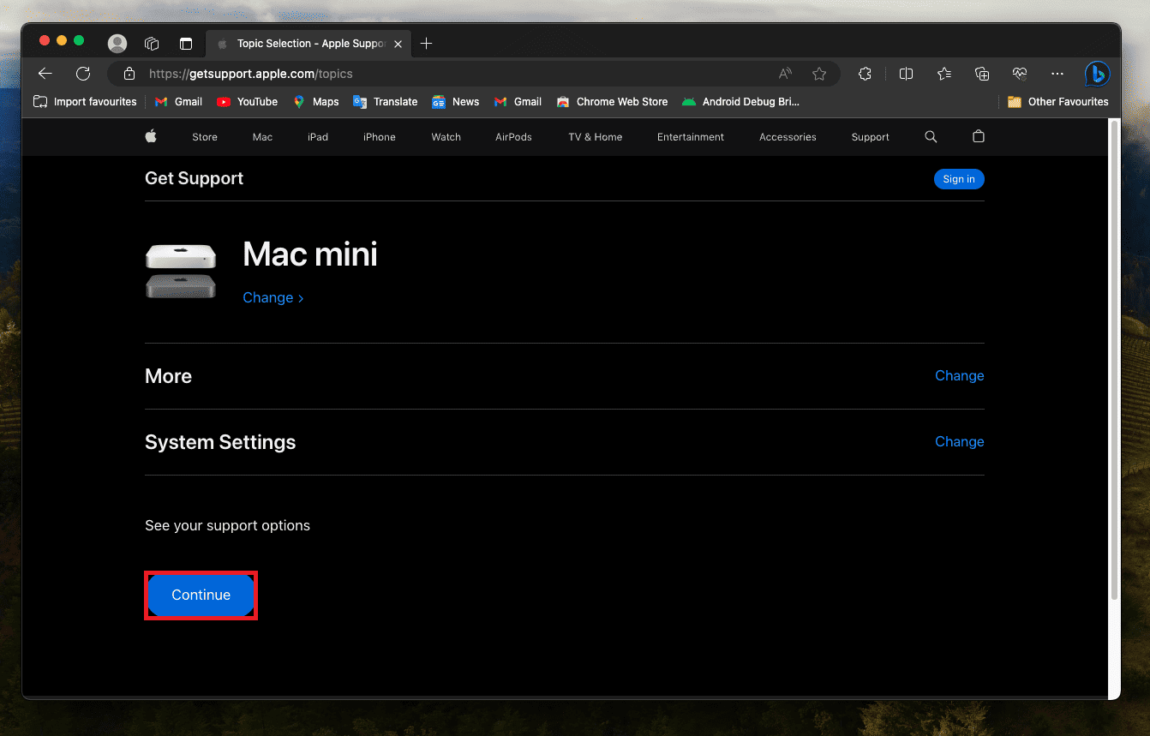
Task: Open the Mac menu
Action: [262, 137]
